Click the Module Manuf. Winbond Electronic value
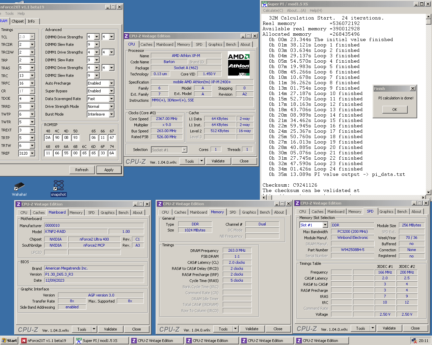The height and width of the screenshot is (345, 432). (353, 238)
